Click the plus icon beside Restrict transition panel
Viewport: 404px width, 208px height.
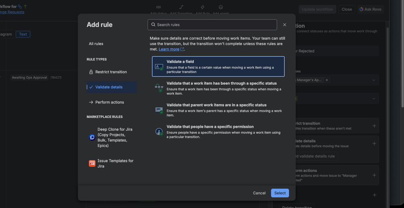(374, 126)
